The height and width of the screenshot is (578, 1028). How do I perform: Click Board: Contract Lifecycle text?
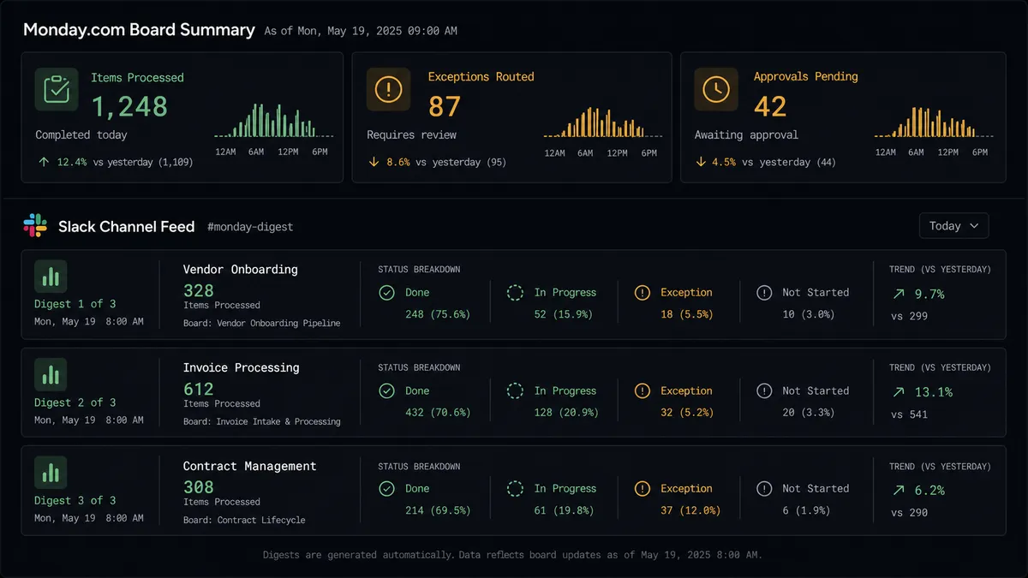click(244, 520)
